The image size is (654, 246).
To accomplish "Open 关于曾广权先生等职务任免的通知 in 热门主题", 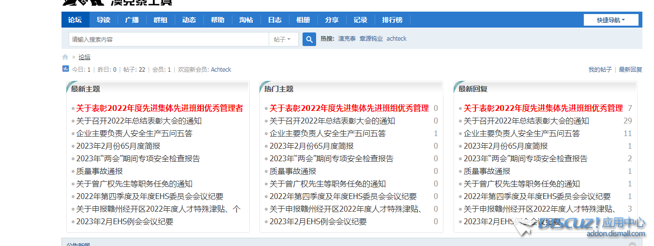I will pos(328,184).
